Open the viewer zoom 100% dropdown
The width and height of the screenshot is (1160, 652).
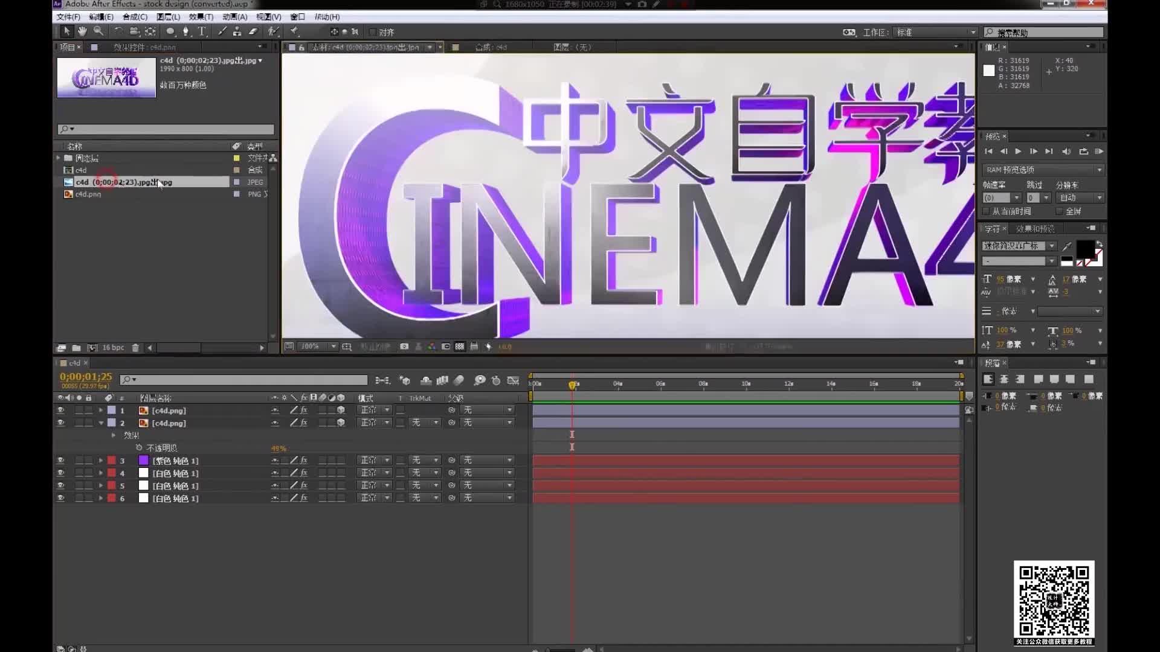pos(333,347)
